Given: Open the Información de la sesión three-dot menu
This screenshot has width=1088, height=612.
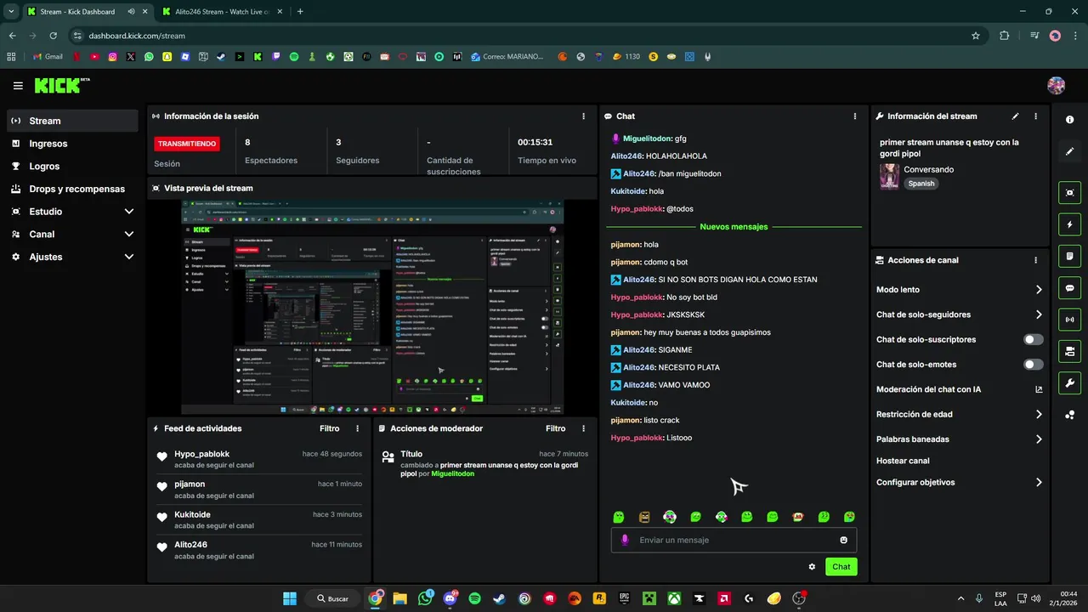Looking at the screenshot, I should point(583,116).
